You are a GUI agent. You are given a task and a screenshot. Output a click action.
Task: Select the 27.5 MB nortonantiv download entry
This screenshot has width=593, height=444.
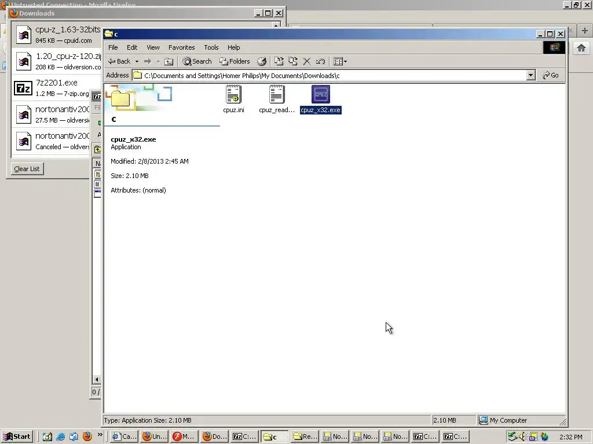tap(51, 114)
